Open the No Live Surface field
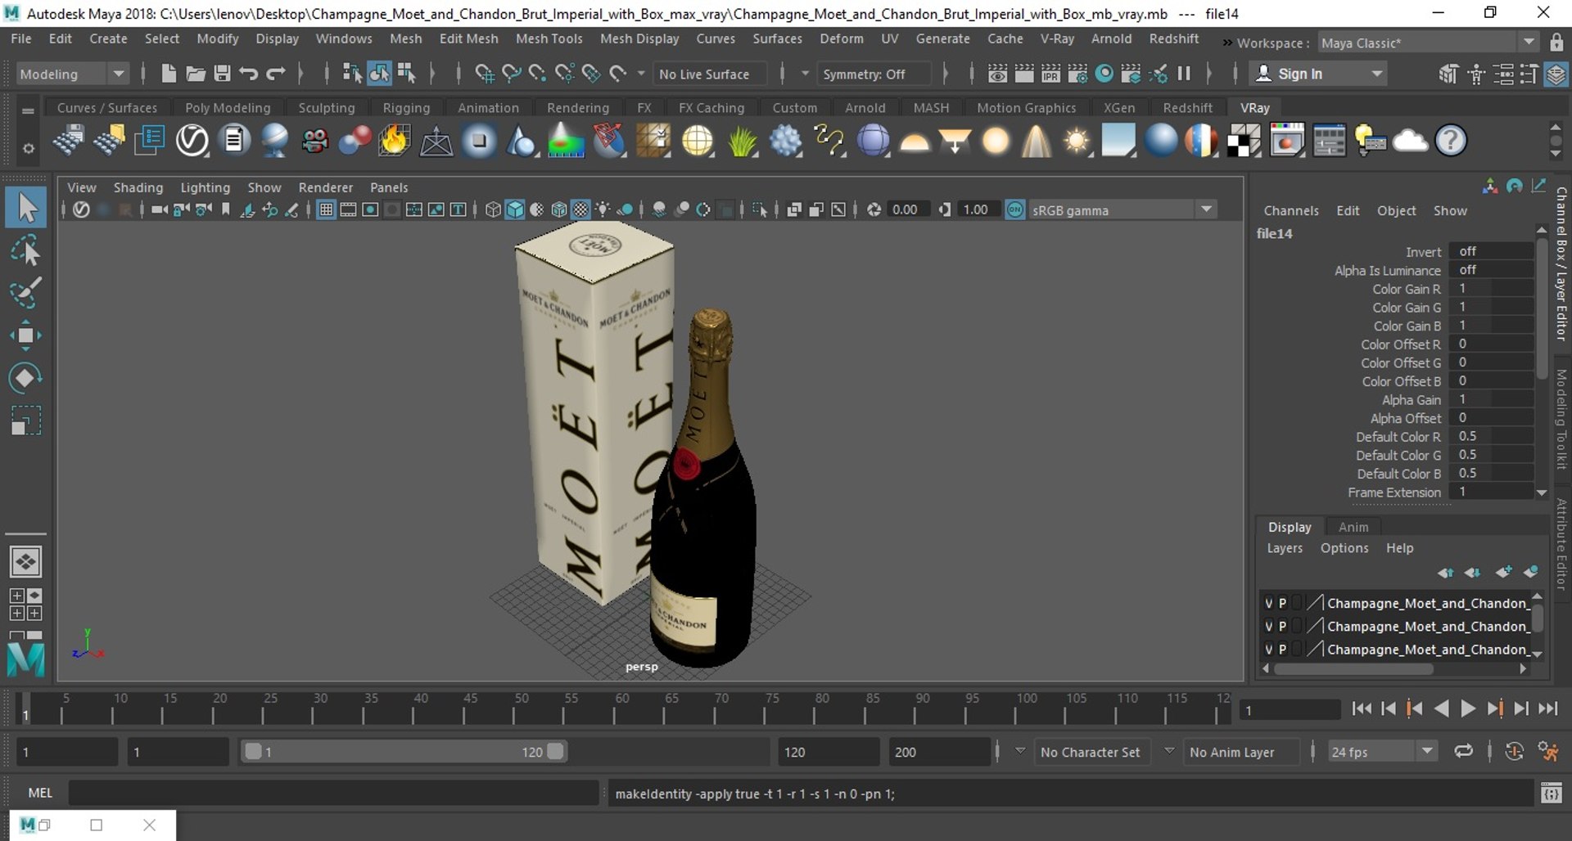Screen dimensions: 1572x841 click(710, 74)
